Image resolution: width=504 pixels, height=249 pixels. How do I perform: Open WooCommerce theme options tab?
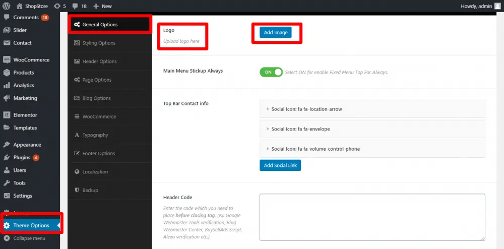(109, 116)
